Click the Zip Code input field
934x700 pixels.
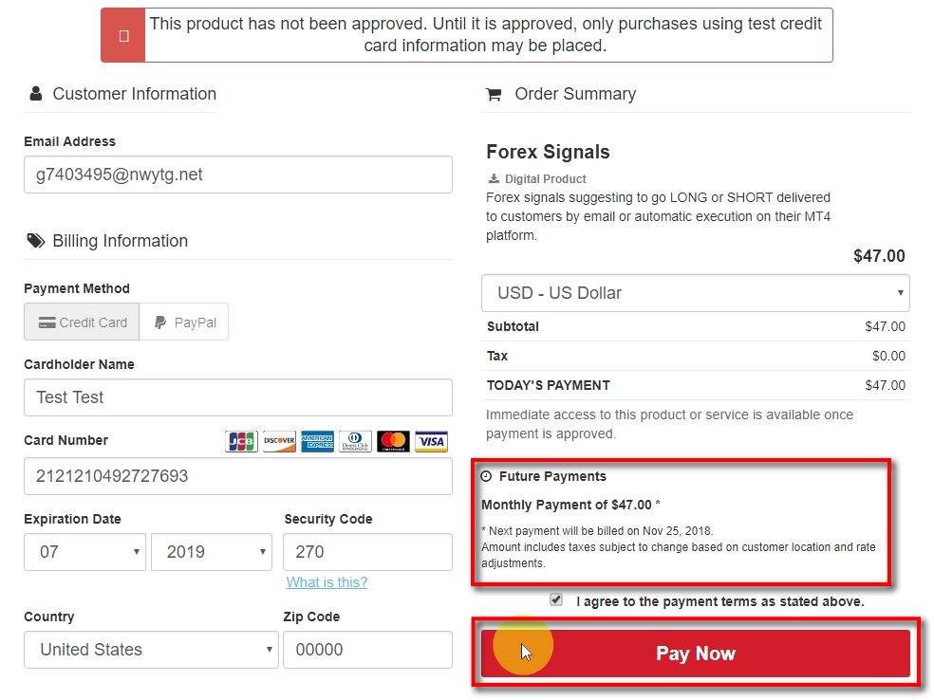(367, 650)
